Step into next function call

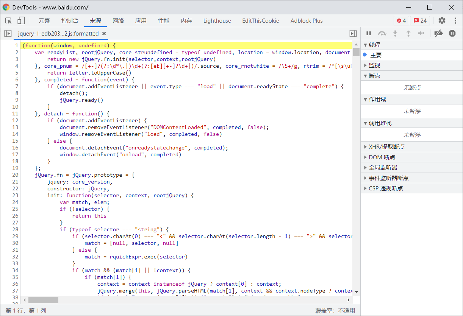[395, 34]
